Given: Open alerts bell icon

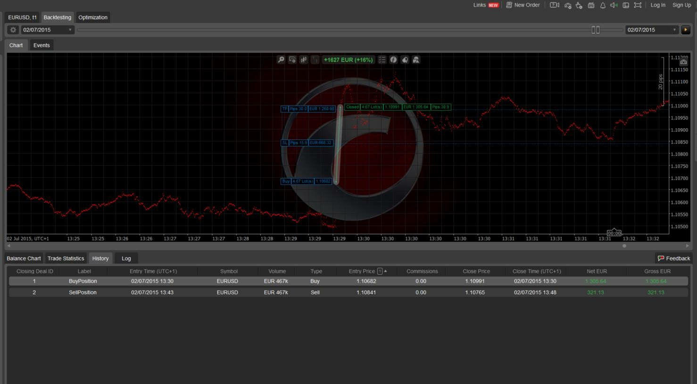Looking at the screenshot, I should [x=603, y=5].
